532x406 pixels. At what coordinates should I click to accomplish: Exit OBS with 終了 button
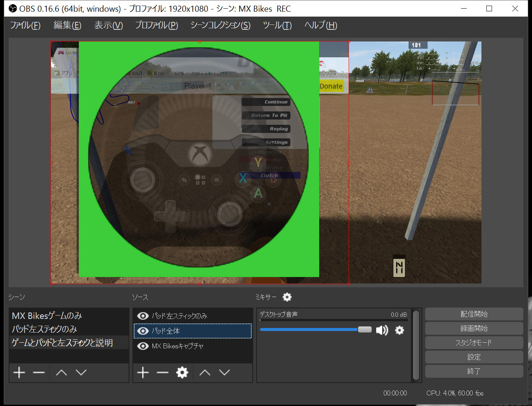pyautogui.click(x=474, y=371)
